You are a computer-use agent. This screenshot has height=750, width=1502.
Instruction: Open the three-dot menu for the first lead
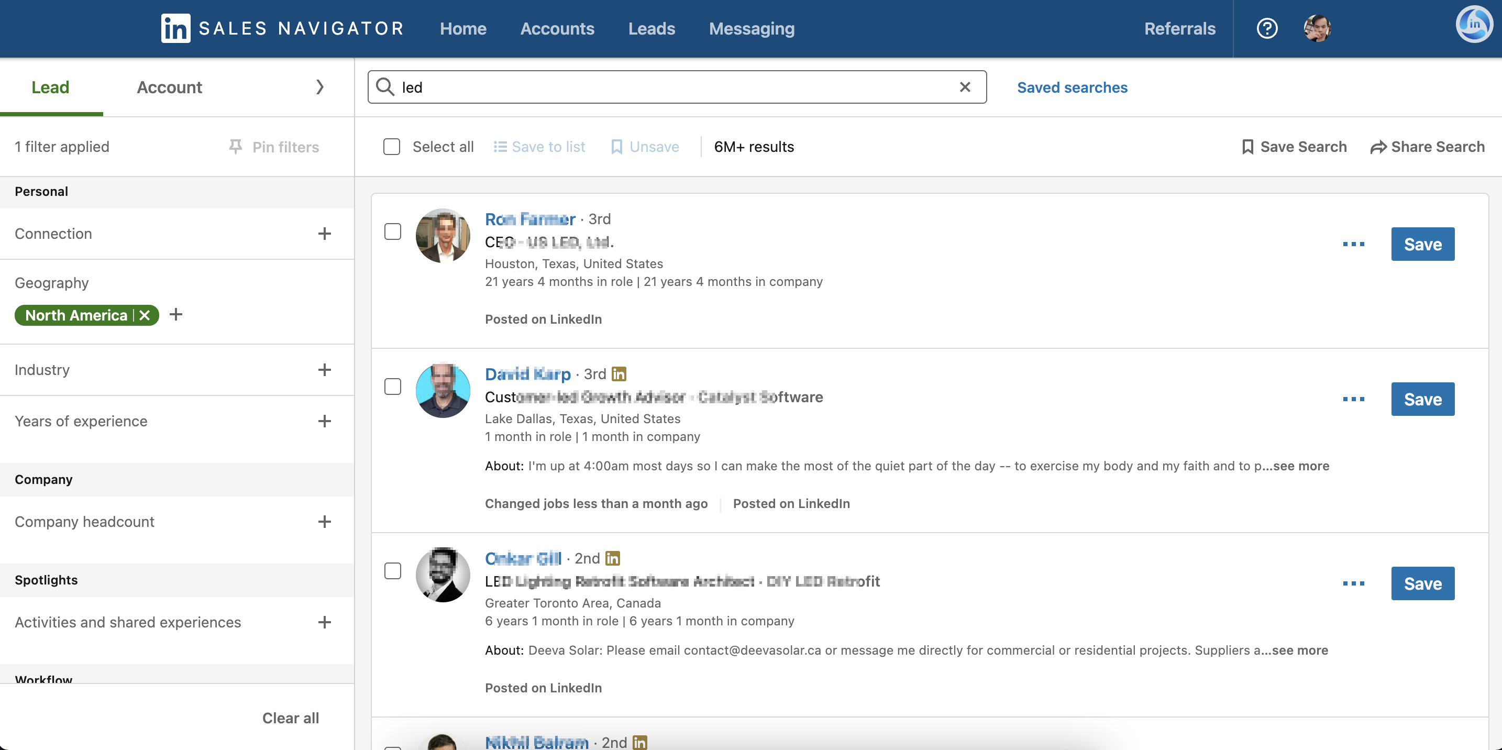click(x=1353, y=244)
